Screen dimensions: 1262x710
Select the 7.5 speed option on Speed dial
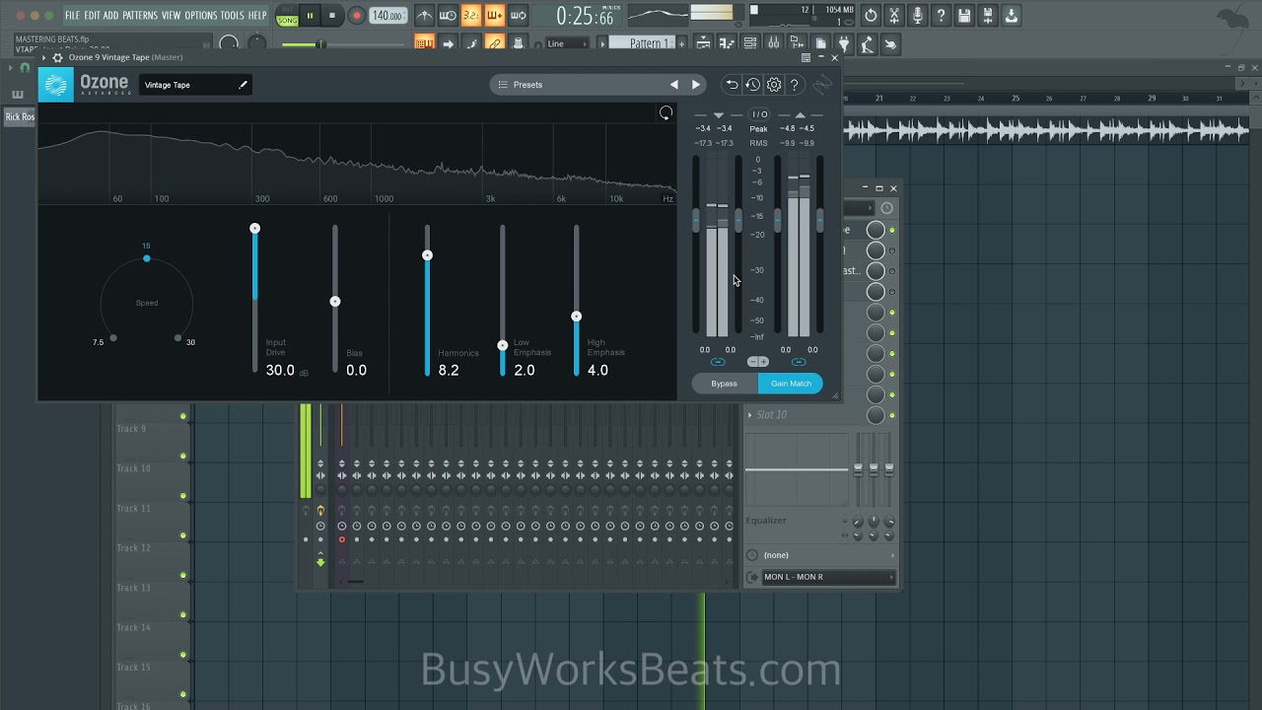coord(113,338)
